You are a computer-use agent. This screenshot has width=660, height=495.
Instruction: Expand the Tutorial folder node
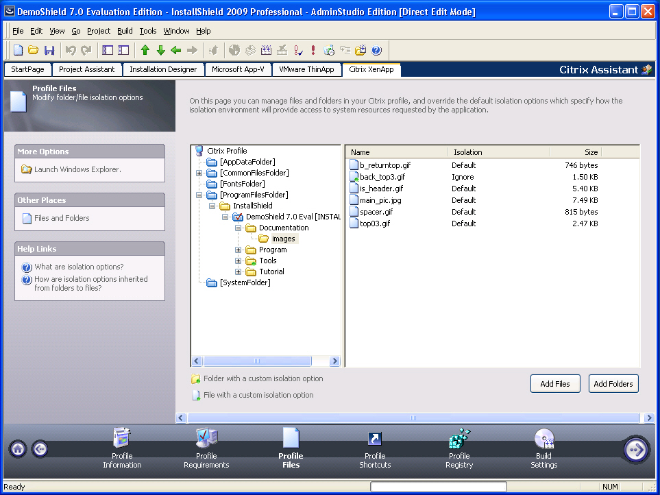[x=239, y=271]
